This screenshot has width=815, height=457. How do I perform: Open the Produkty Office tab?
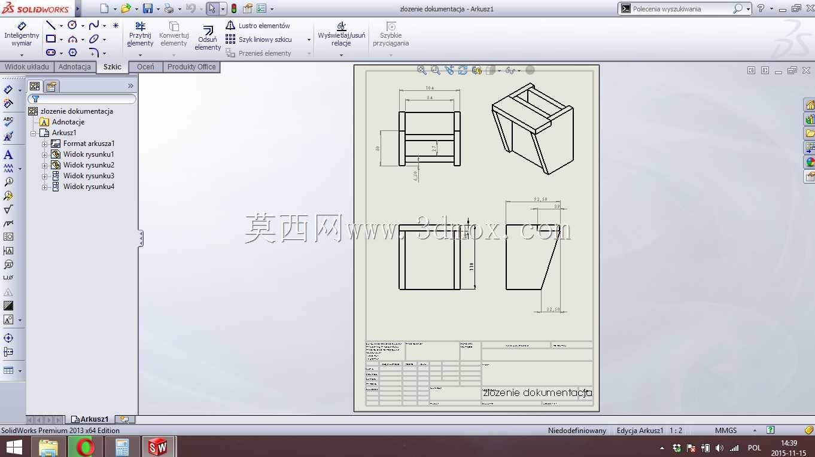tap(191, 67)
